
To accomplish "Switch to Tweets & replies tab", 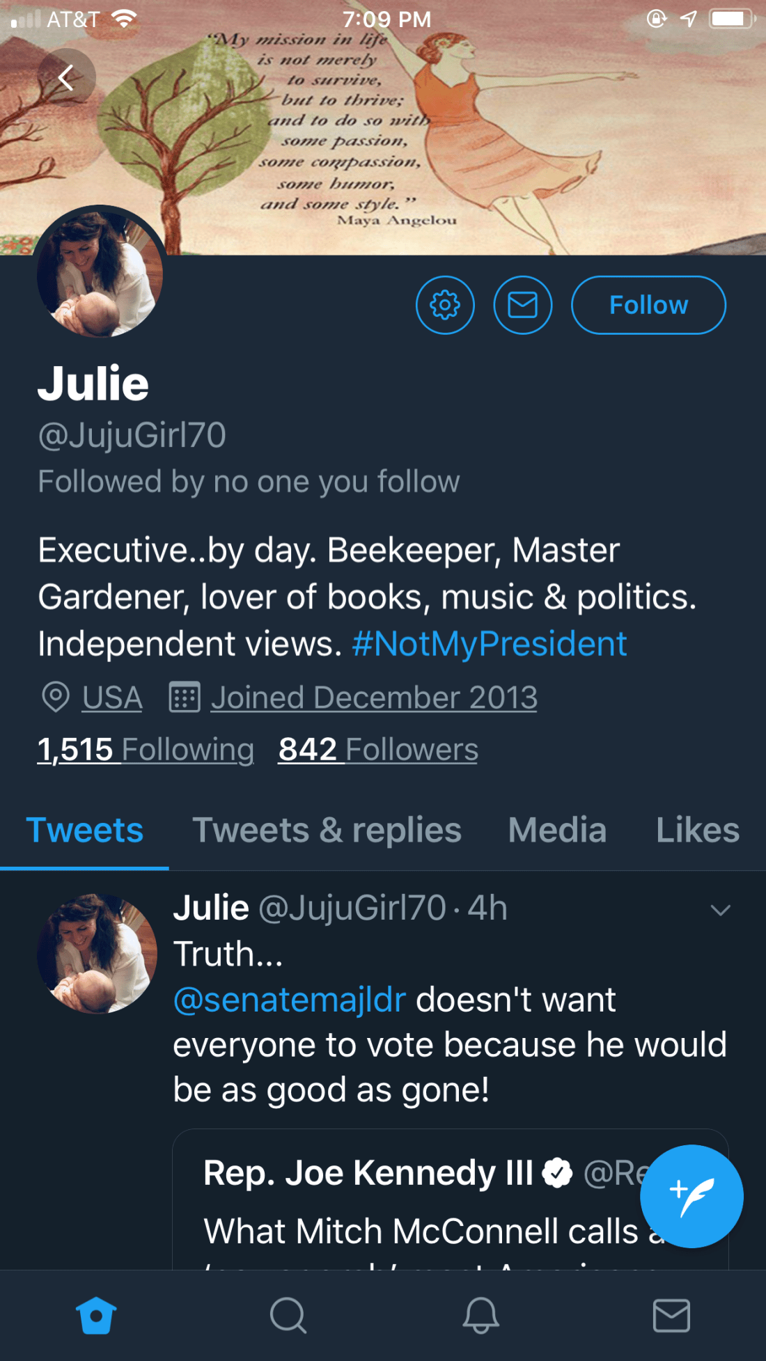I will [327, 830].
